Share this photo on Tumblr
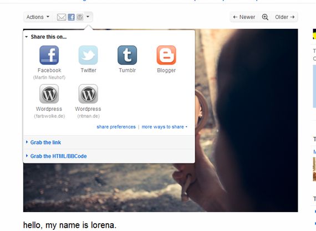The image size is (316, 231). (x=127, y=59)
